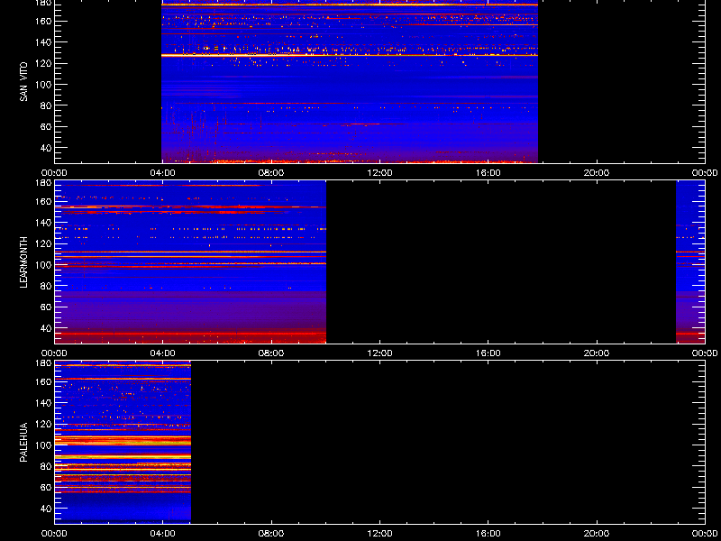Screen dimensions: 721x541
Task: Click 08:00 time label under PALEHUA plot
Action: tap(271, 534)
